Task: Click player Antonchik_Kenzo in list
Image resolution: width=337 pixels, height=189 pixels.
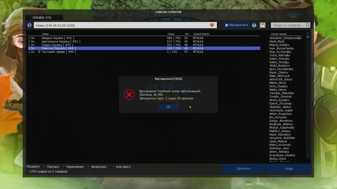Action: coord(281,79)
